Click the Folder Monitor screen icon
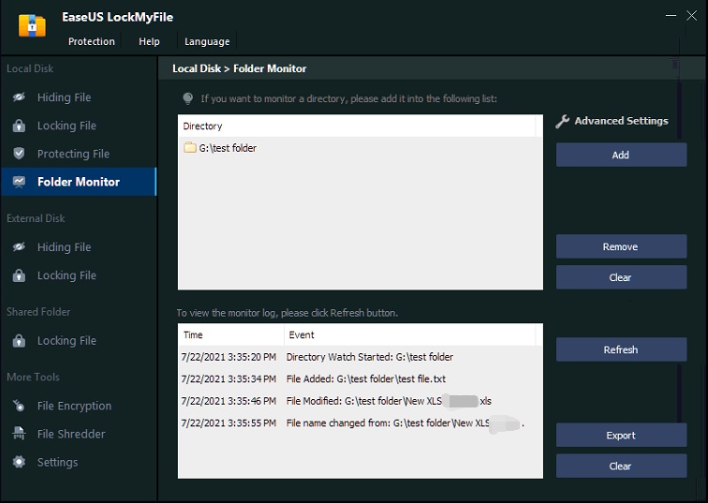 19,182
